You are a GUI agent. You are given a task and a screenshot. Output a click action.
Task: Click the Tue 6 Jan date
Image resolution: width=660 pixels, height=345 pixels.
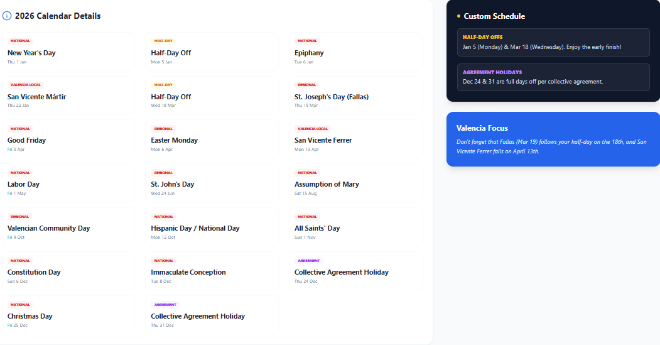[x=304, y=62]
